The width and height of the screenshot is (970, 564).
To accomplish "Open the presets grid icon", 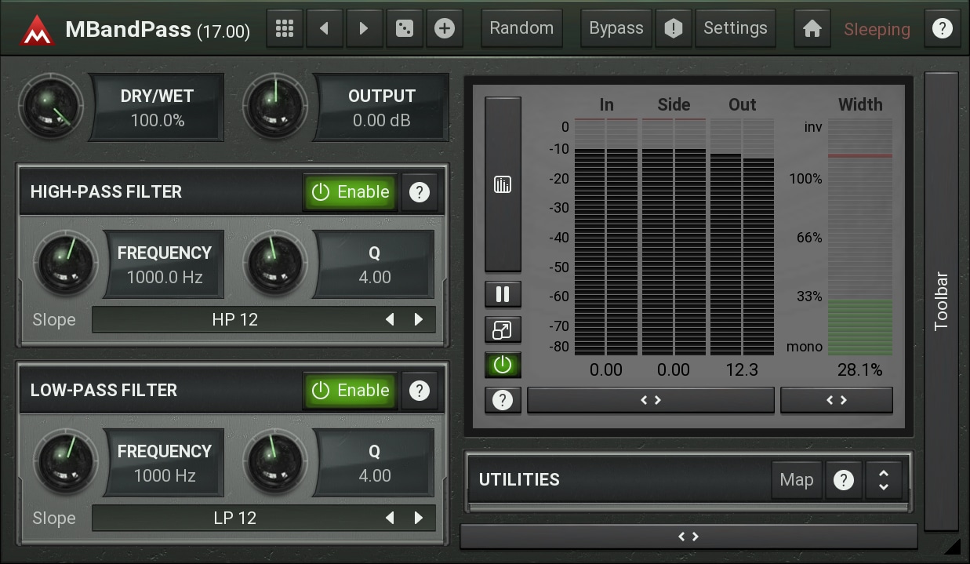I will click(285, 29).
